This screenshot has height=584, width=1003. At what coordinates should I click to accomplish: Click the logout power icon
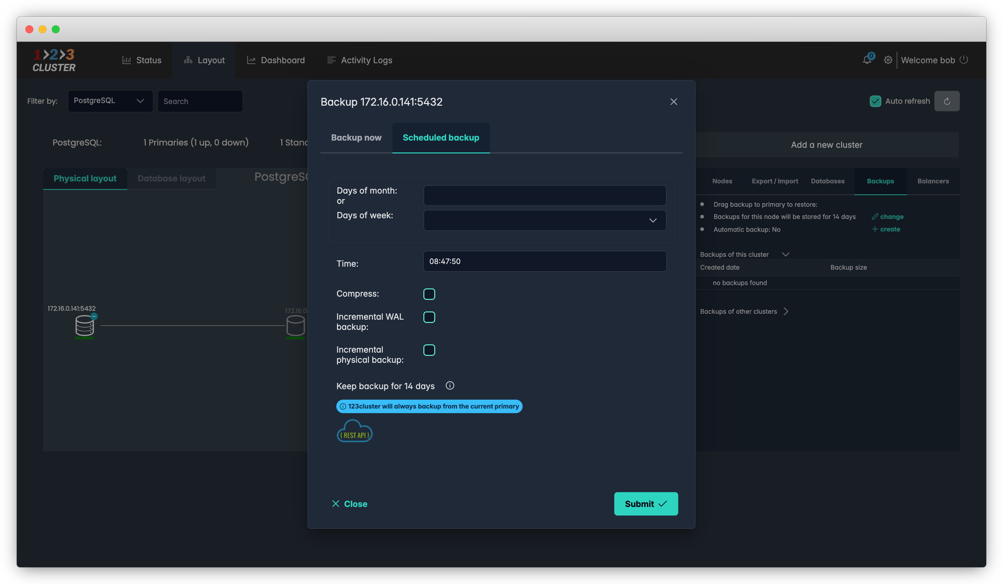coord(963,60)
